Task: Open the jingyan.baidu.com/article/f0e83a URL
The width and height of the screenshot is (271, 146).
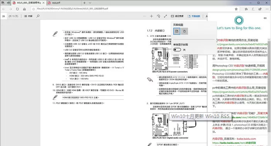Action: (240, 92)
